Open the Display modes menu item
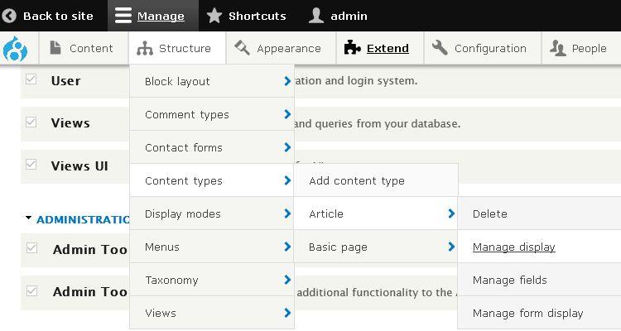Screen dimensions: 621x331 [212, 213]
